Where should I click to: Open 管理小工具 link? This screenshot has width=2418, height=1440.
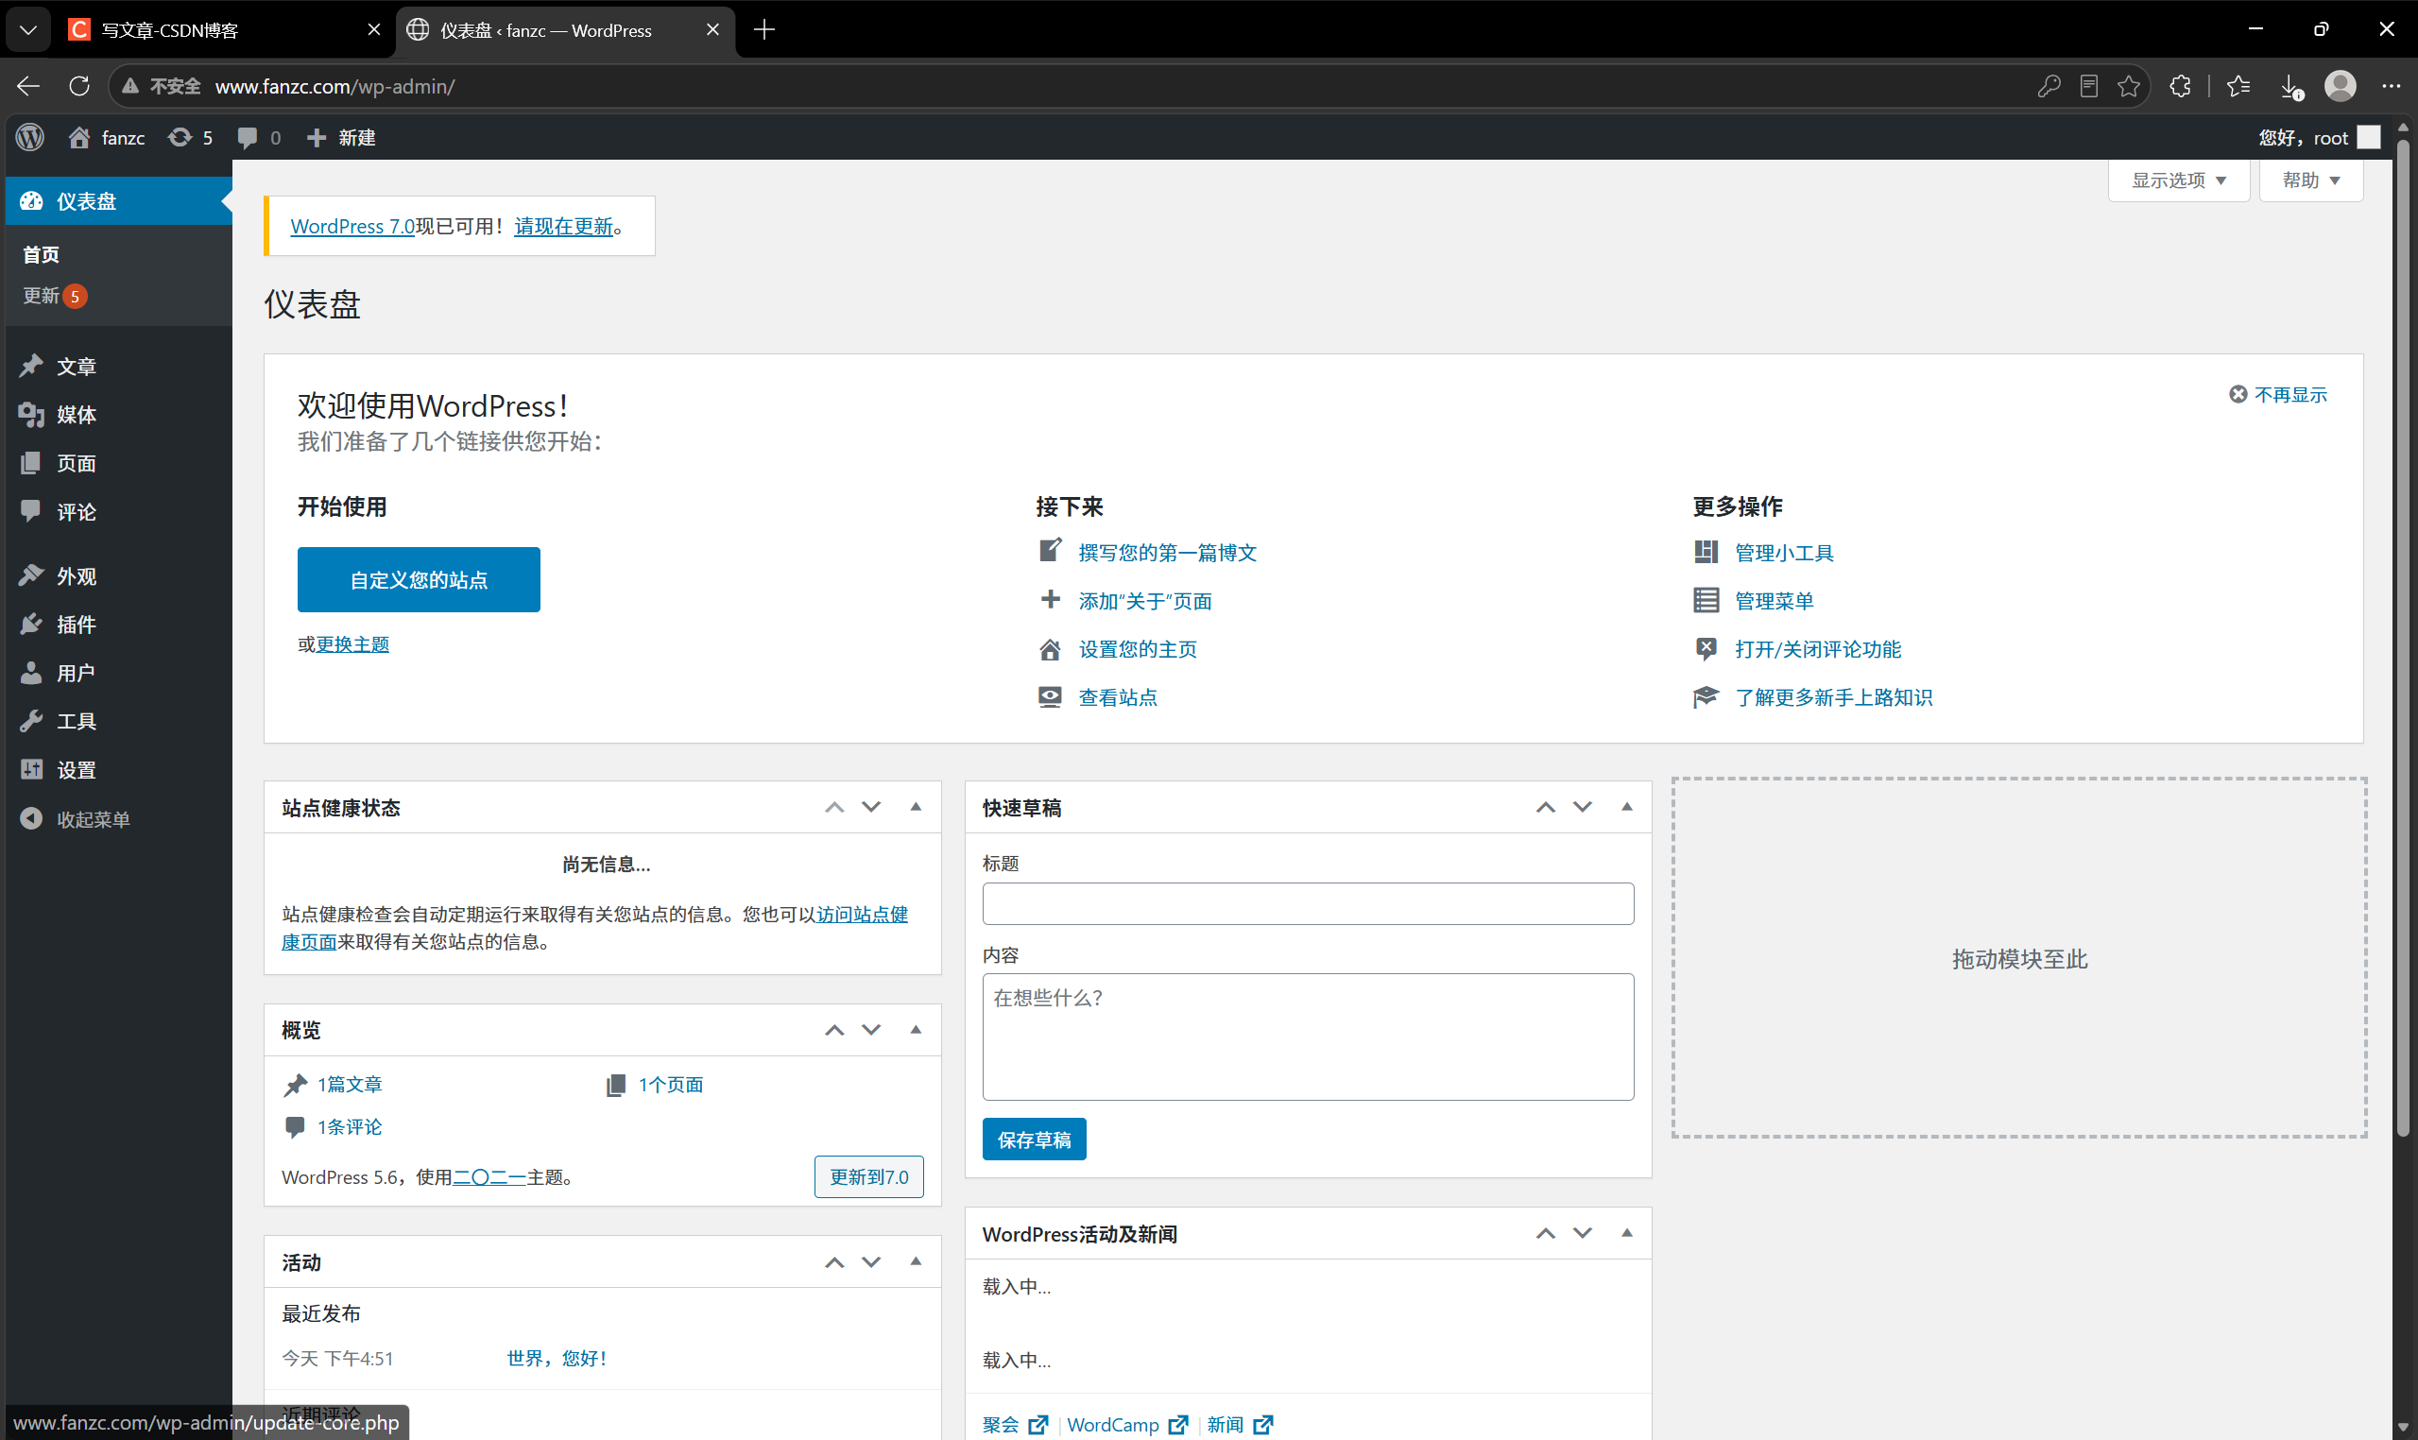click(1783, 552)
